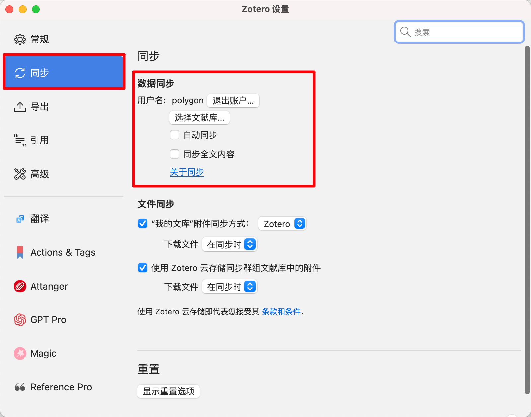531x417 pixels.
Task: Click the 文件同步 section heading
Action: pos(156,204)
